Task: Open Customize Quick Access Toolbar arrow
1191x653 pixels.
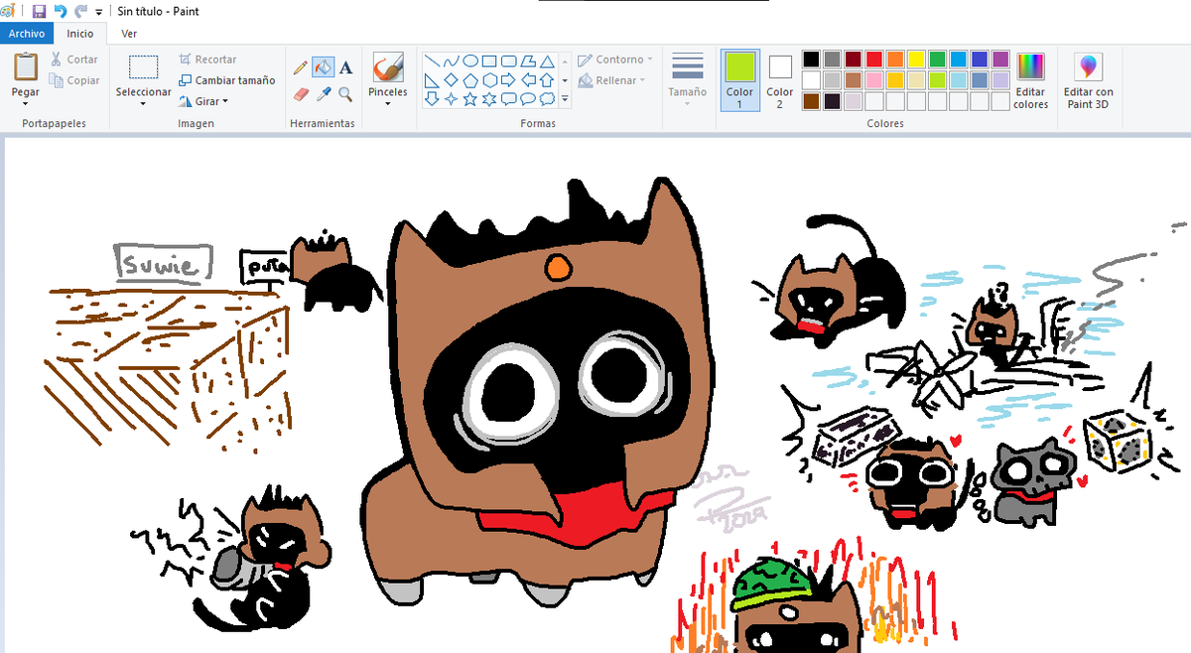Action: click(x=98, y=12)
